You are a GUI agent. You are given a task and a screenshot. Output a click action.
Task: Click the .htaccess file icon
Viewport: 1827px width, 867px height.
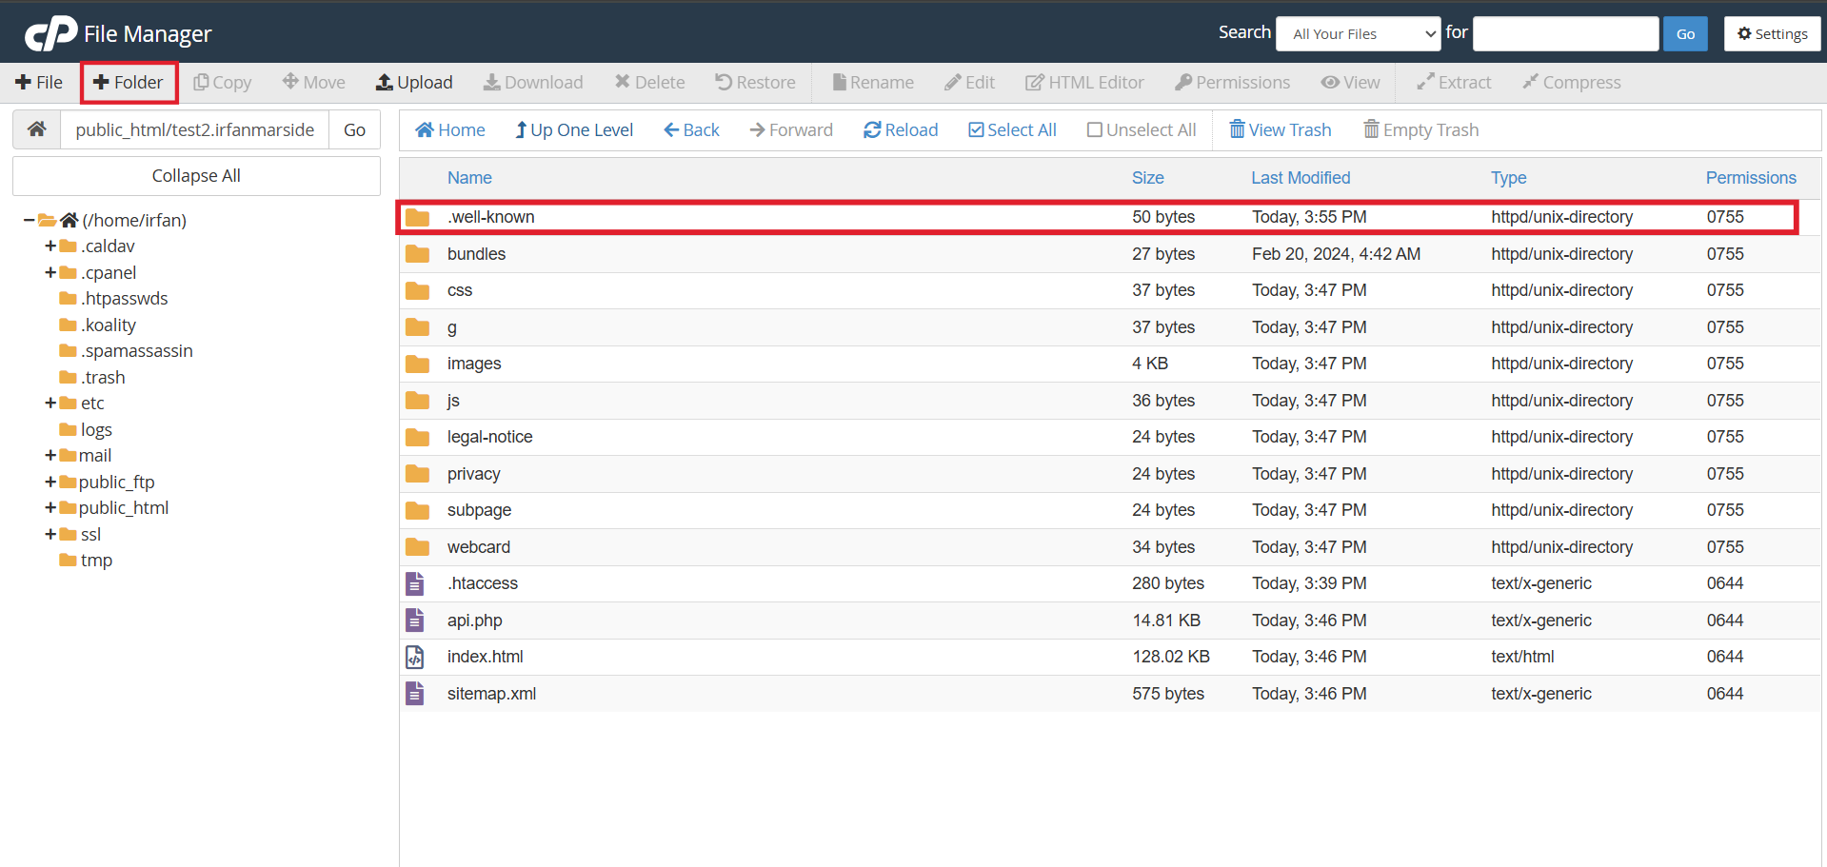point(415,583)
